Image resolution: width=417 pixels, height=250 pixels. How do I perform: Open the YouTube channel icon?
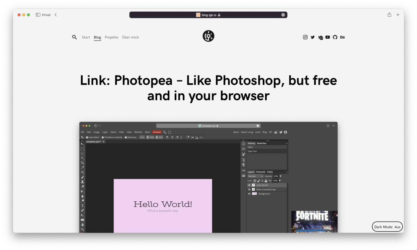tap(328, 37)
